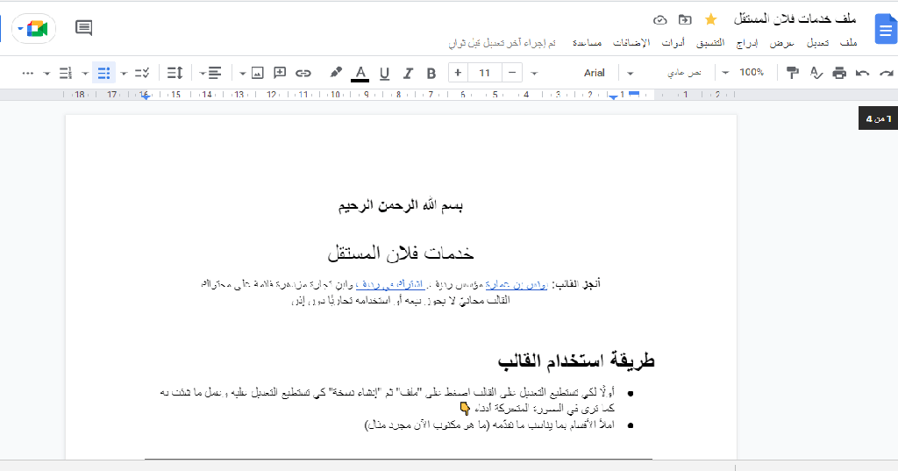Toggle the highlighted bulleted list icon
The width and height of the screenshot is (898, 471).
click(103, 73)
